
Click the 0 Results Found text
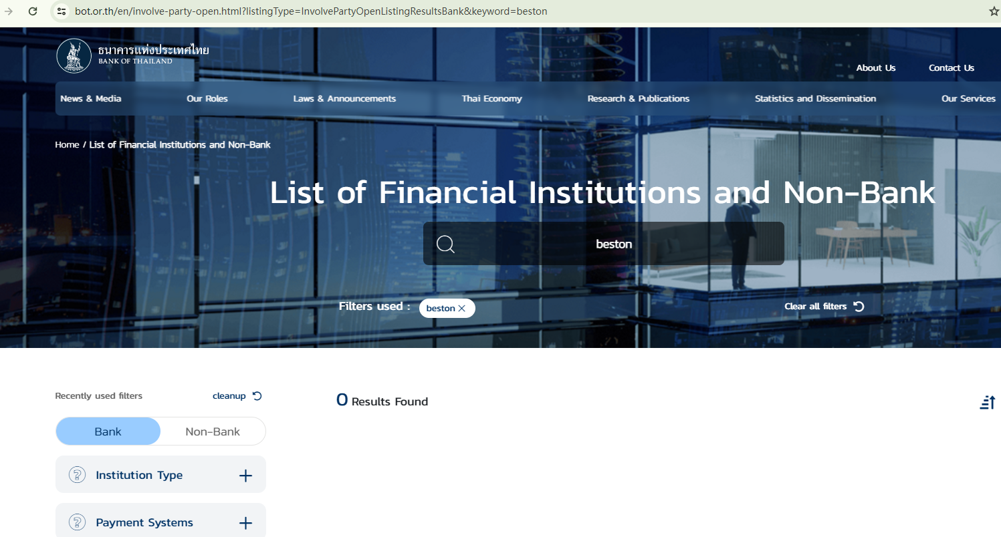click(x=382, y=401)
